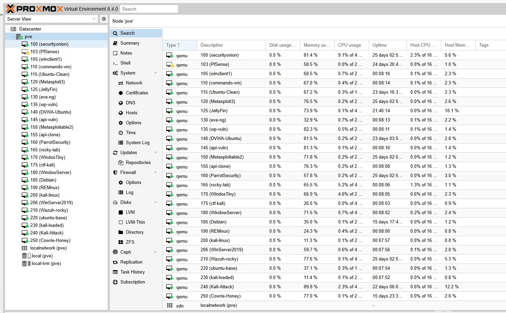Sort by the Memory usage column header
Viewport: 506px width, 313px height.
click(317, 45)
